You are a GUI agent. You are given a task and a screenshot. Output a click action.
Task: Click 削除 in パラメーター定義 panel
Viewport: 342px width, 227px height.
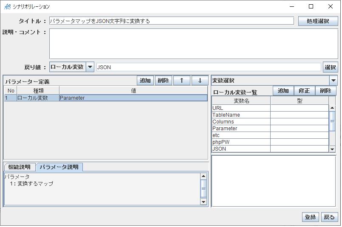(164, 81)
